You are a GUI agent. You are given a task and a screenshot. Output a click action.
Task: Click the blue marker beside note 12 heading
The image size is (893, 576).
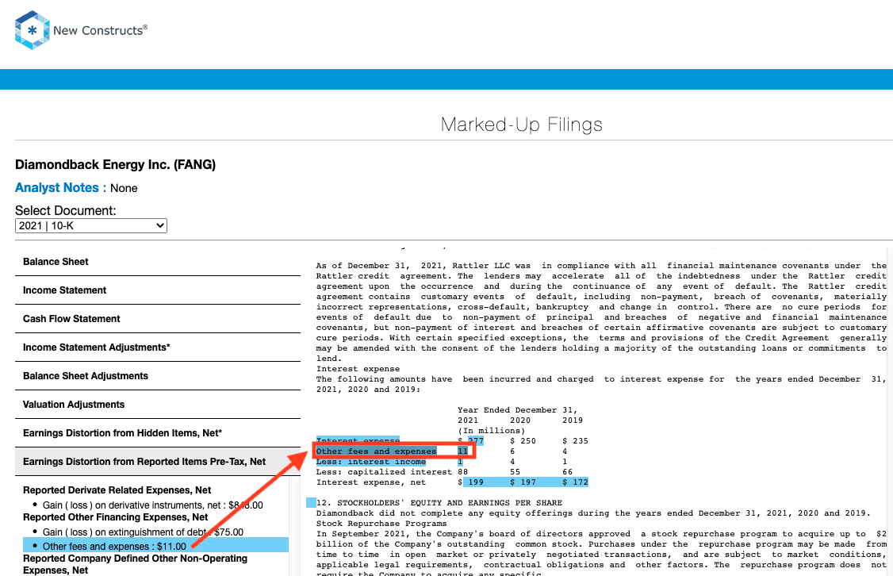311,502
